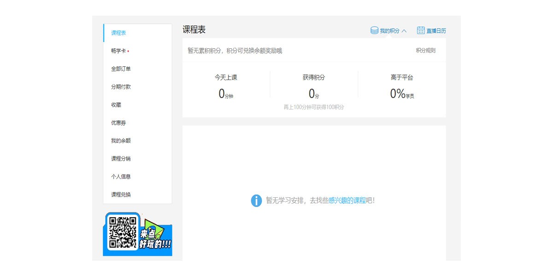Click the 课程表 page heading
Screen dimensions: 553x276
pos(194,30)
